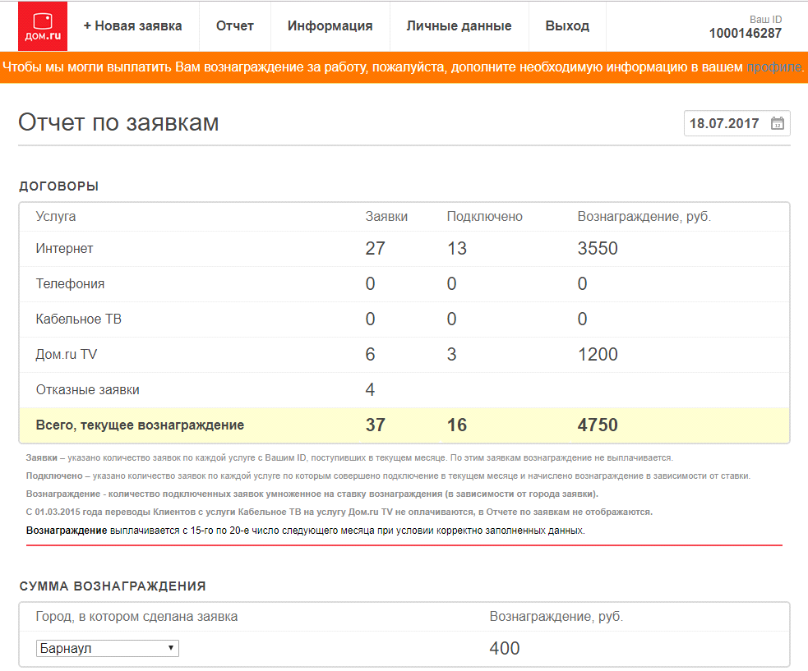Open the calendar icon in date field
Viewport: 808px width, 671px height.
coord(777,123)
